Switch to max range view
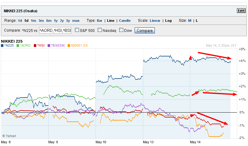The image size is (248, 146). pyautogui.click(x=76, y=21)
